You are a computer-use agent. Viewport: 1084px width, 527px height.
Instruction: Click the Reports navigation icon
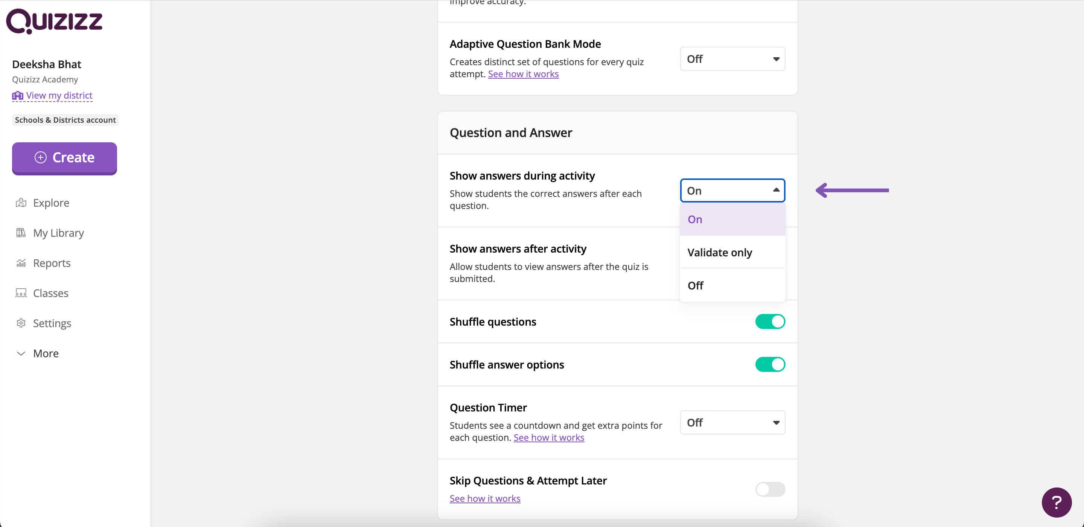21,263
